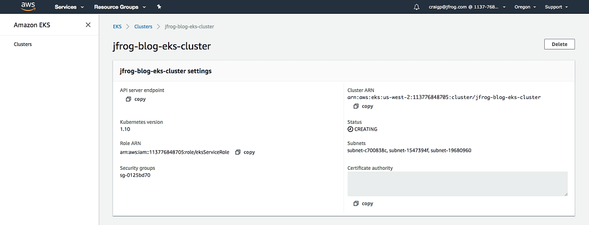Copy the Certificate authority data
The width and height of the screenshot is (589, 225).
364,204
